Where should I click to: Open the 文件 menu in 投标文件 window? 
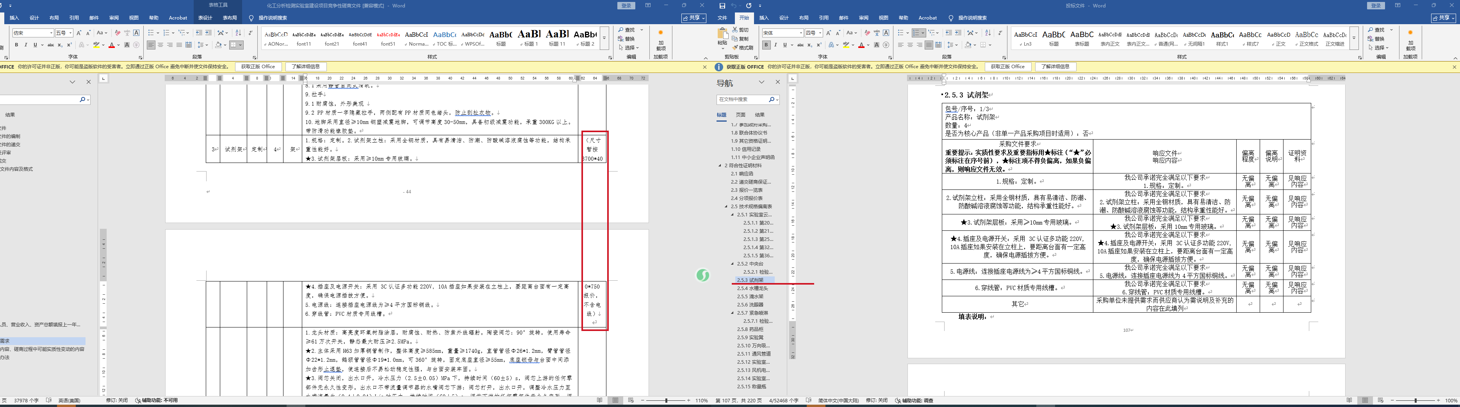tap(723, 18)
